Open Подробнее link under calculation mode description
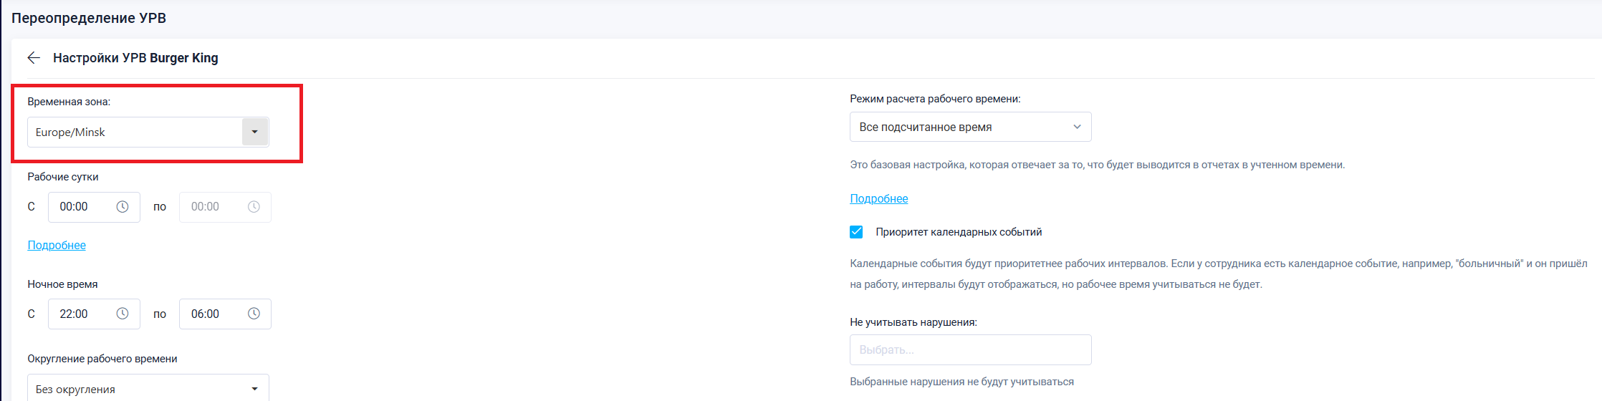 point(878,198)
